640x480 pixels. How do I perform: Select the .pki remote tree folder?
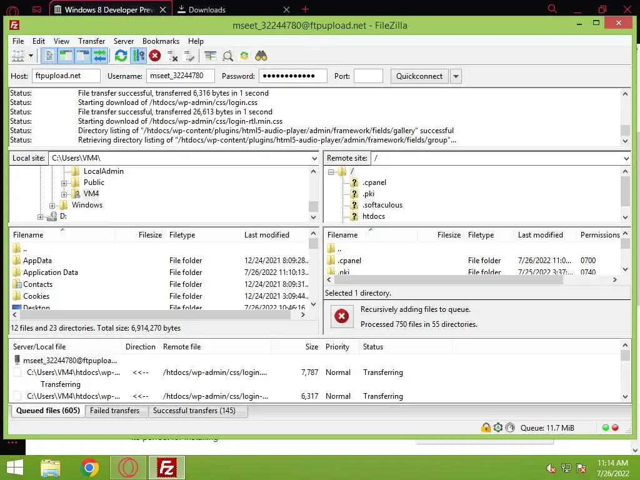(x=368, y=194)
